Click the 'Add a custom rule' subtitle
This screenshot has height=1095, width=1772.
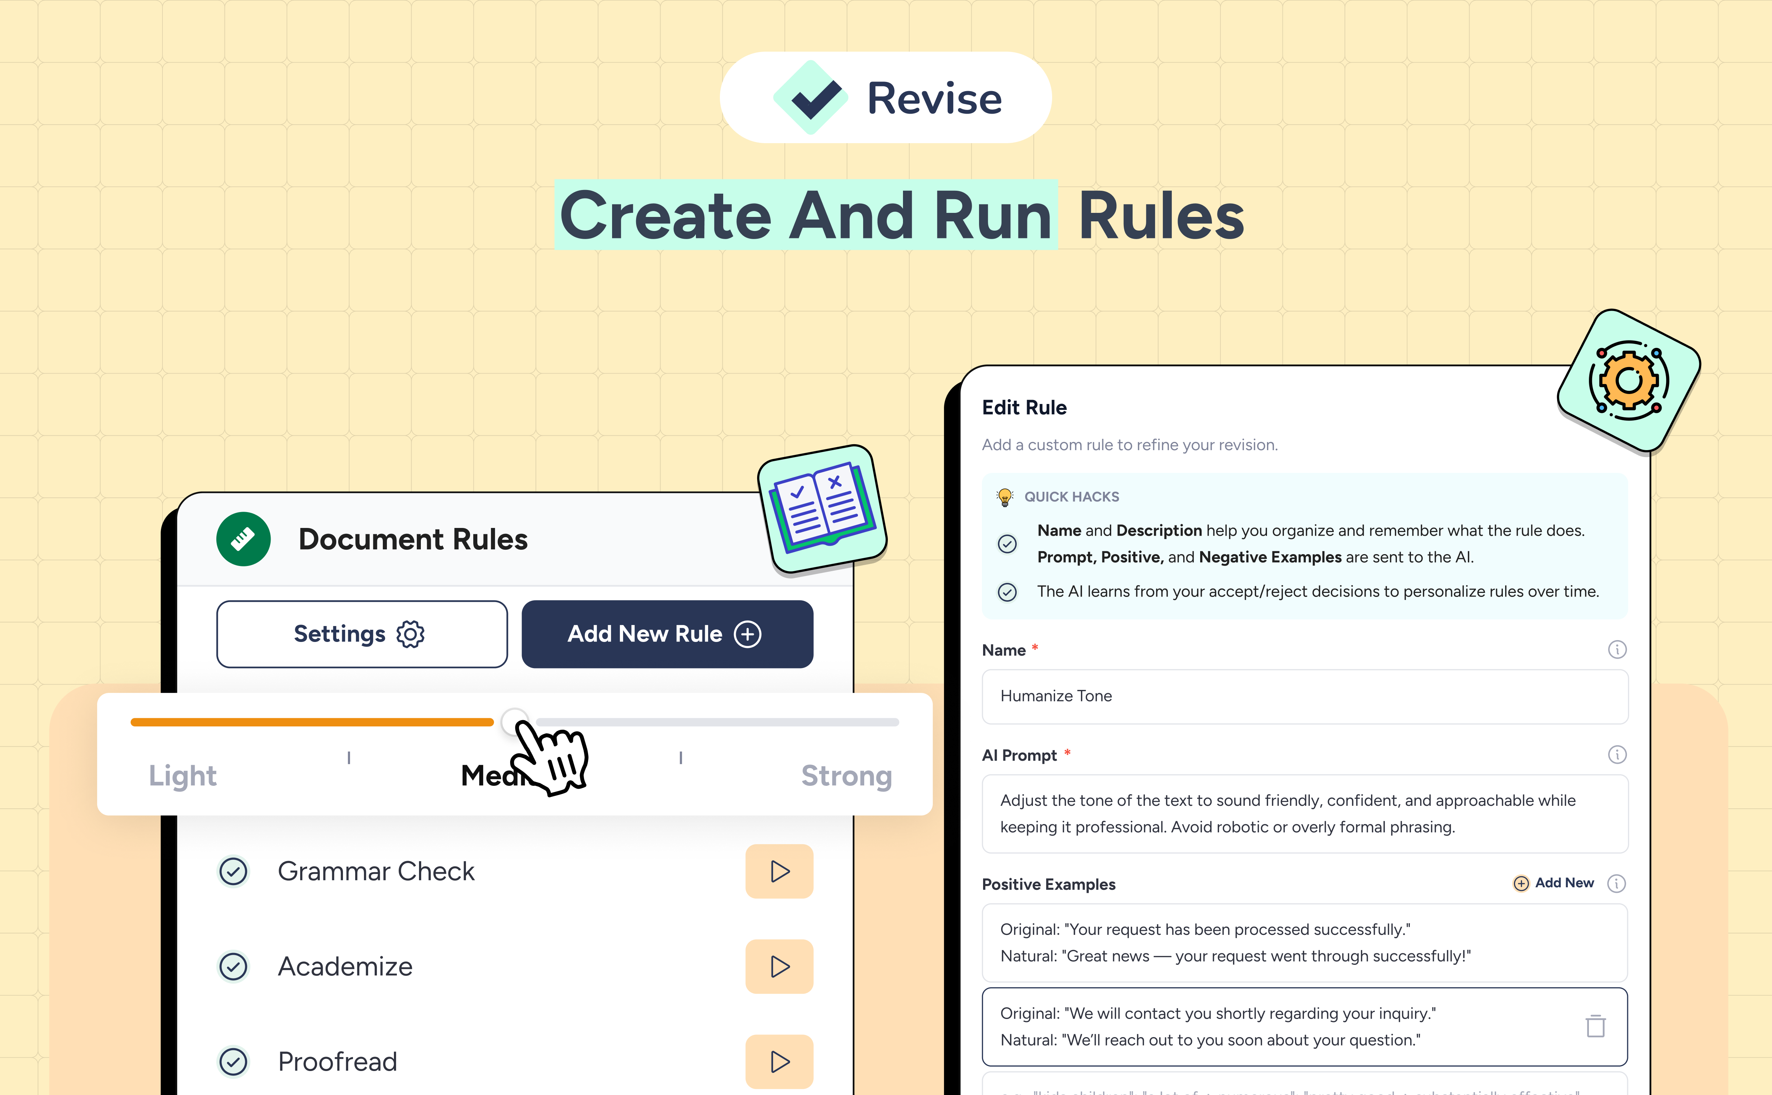(1129, 445)
